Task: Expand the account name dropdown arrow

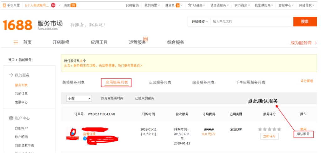Action: click(x=60, y=5)
